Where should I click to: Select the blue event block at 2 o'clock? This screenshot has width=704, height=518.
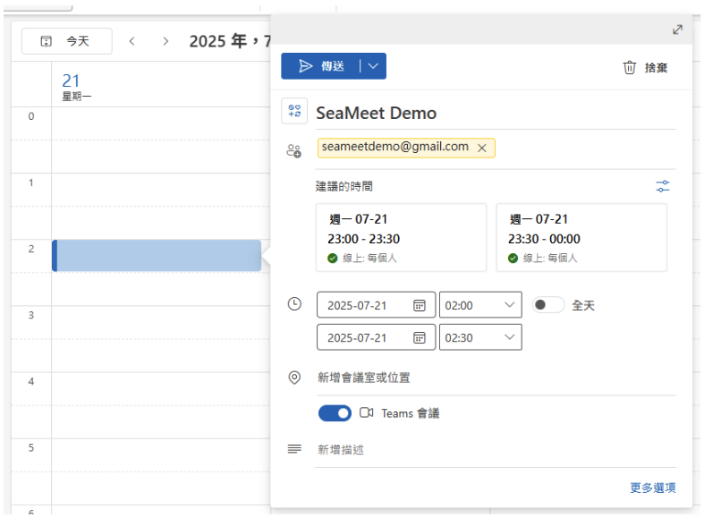[x=157, y=255]
